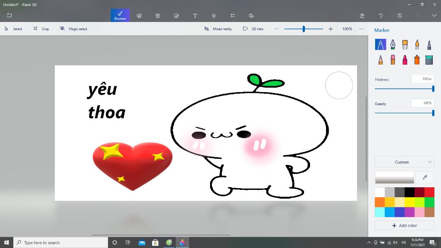
Task: Select the Oil brush
Action: tap(405, 44)
